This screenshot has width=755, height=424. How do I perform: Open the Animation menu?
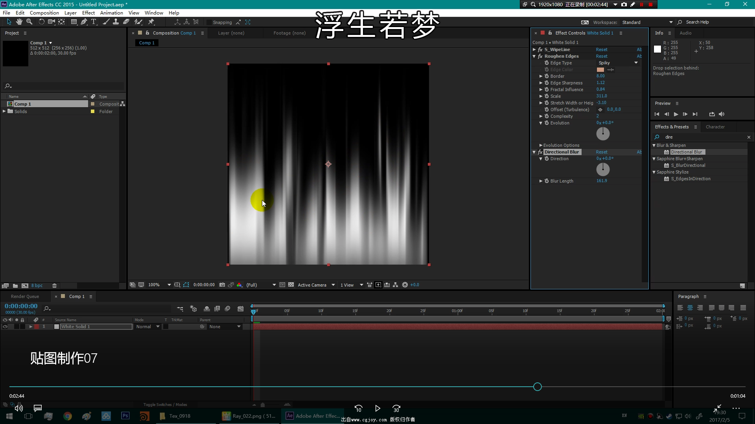pos(112,13)
